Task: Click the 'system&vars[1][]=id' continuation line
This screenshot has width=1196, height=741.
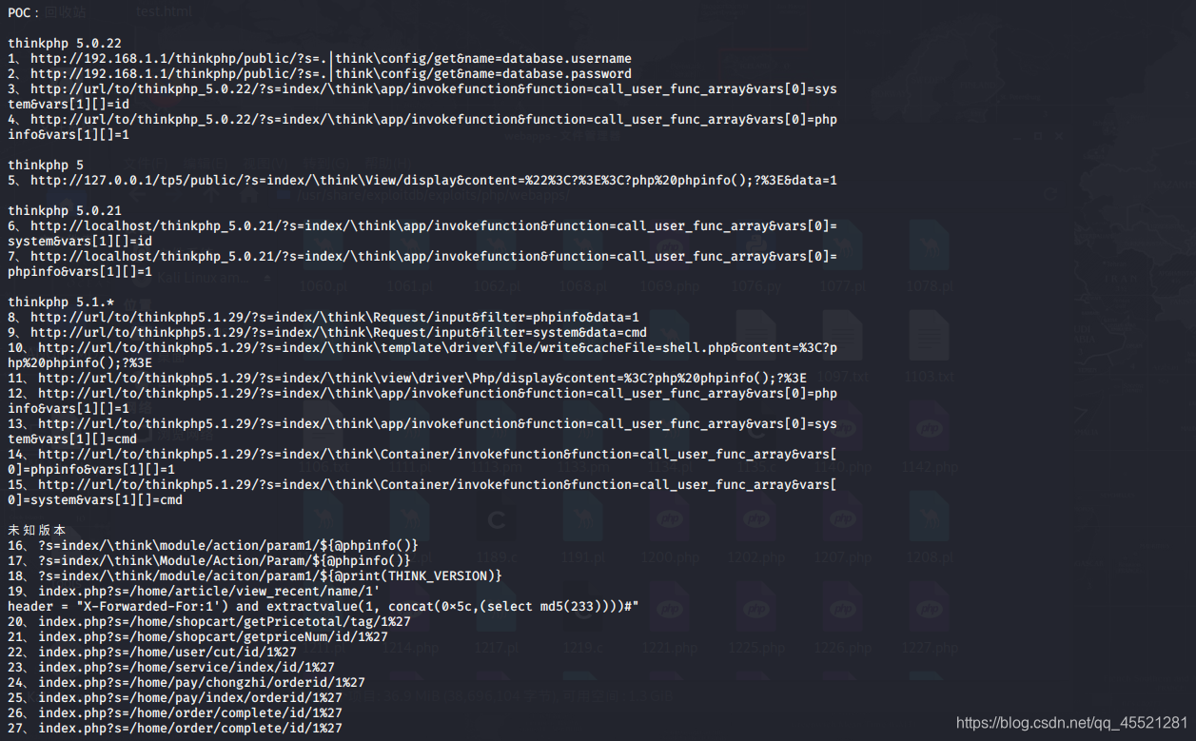Action: pyautogui.click(x=80, y=241)
